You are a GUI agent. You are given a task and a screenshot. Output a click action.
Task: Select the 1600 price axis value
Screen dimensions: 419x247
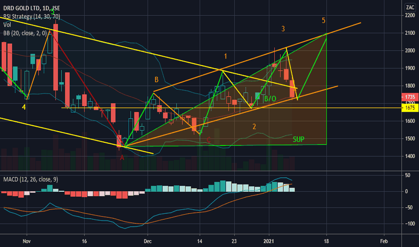tap(410, 121)
